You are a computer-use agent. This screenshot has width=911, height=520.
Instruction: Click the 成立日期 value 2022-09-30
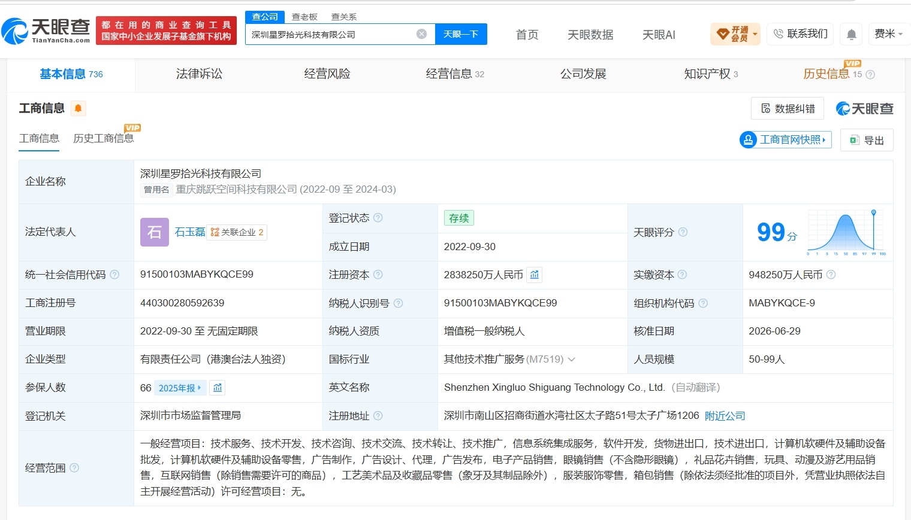tap(470, 247)
